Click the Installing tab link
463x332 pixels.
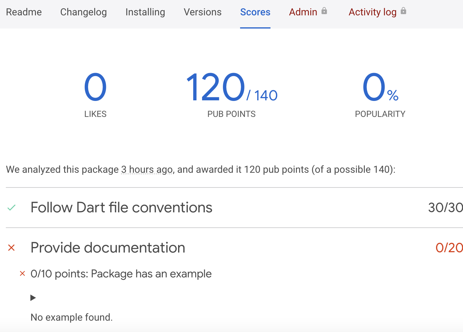coord(145,12)
